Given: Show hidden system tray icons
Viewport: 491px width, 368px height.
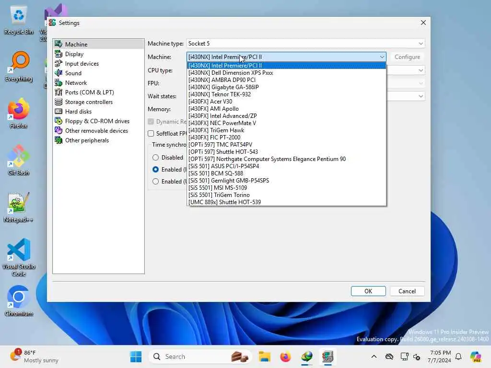Looking at the screenshot, I should pyautogui.click(x=374, y=356).
